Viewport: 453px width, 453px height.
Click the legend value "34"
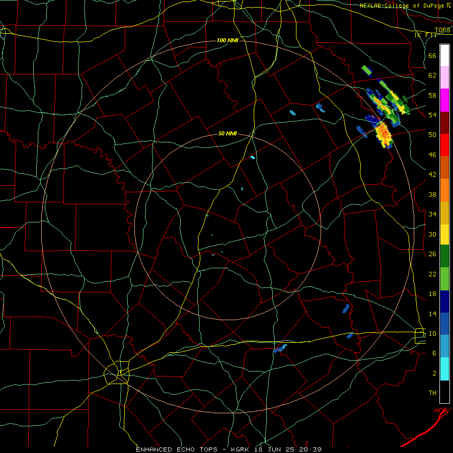click(x=432, y=214)
